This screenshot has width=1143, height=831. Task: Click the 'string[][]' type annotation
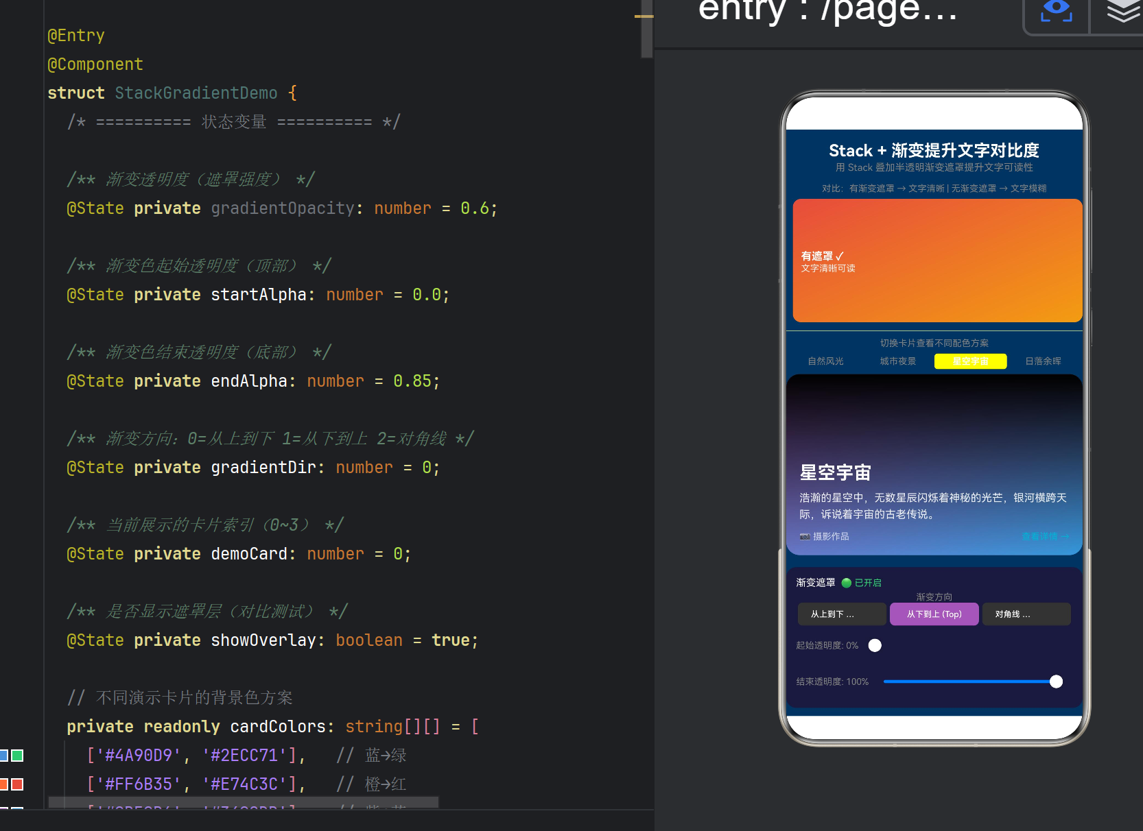393,727
